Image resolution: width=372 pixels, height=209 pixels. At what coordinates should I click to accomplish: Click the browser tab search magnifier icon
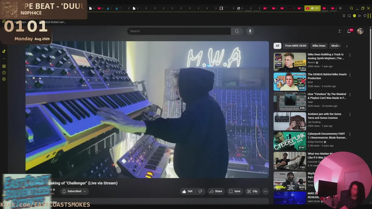coord(351,8)
